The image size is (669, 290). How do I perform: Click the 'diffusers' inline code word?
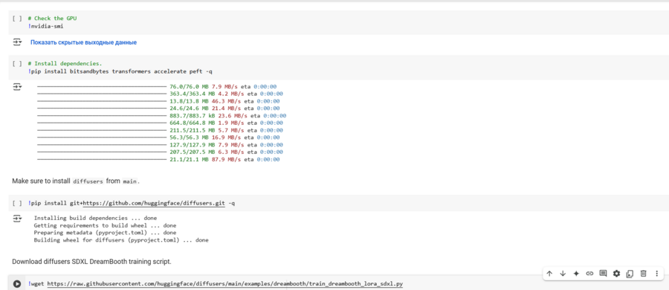[88, 181]
